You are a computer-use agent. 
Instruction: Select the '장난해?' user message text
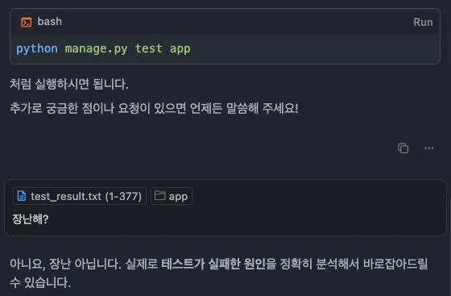coord(31,219)
